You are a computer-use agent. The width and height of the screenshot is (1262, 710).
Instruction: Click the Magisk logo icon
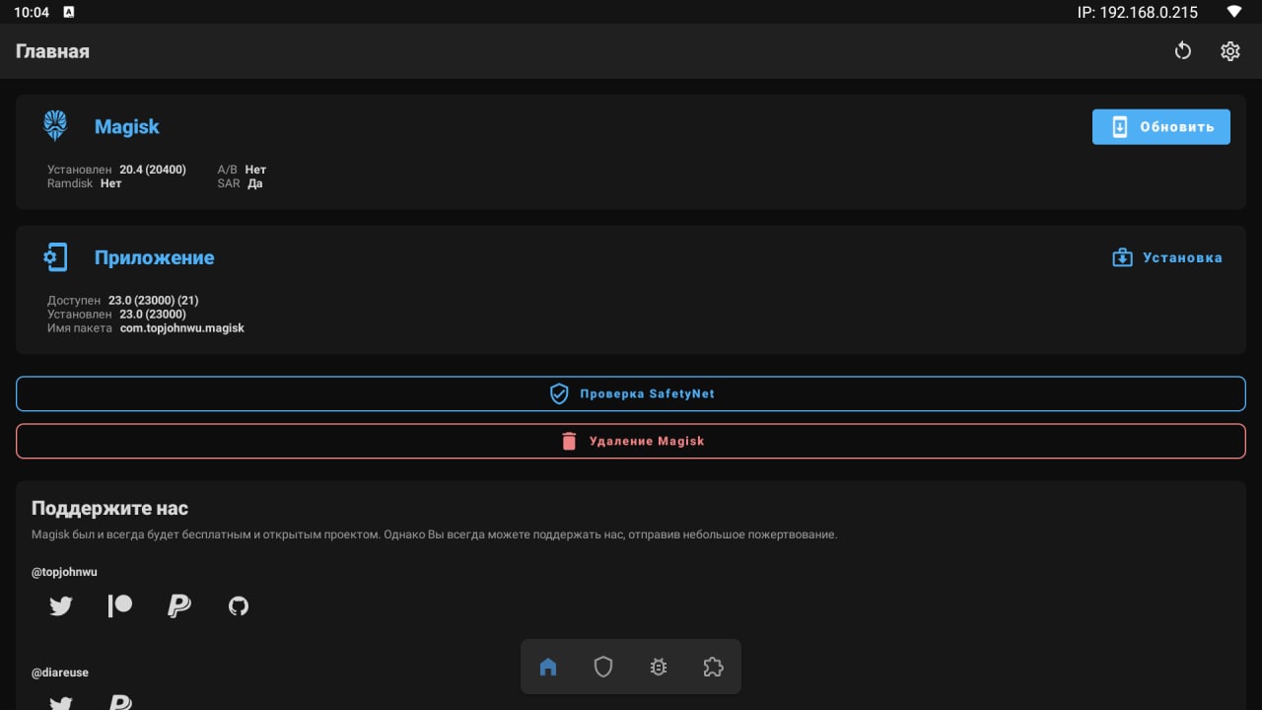pos(55,125)
